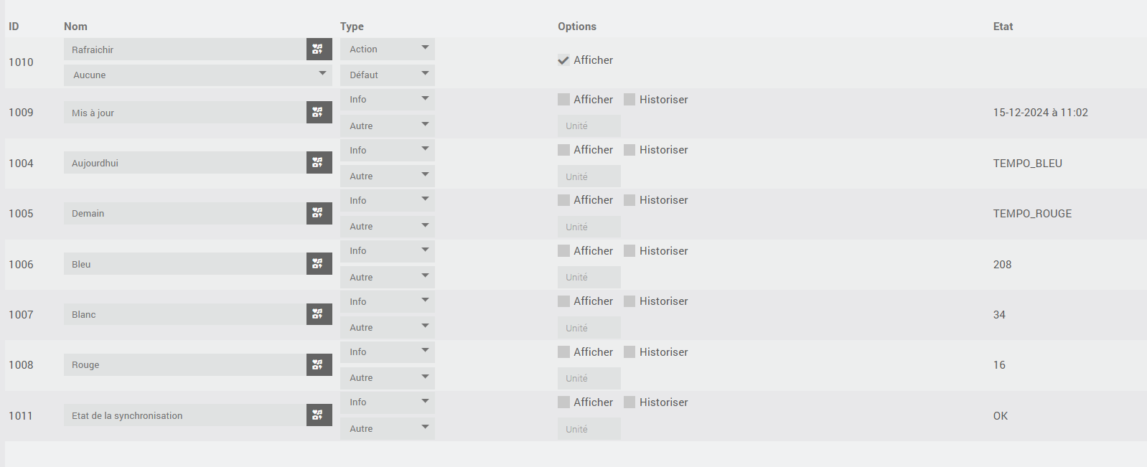Screen dimensions: 1147x467
Task: Click the icon button next to Demain
Action: click(319, 213)
